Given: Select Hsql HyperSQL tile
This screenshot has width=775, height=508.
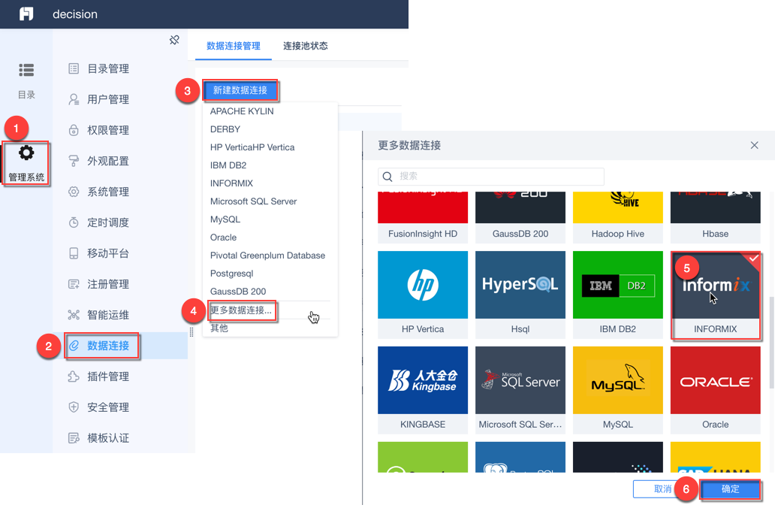Looking at the screenshot, I should pos(520,295).
